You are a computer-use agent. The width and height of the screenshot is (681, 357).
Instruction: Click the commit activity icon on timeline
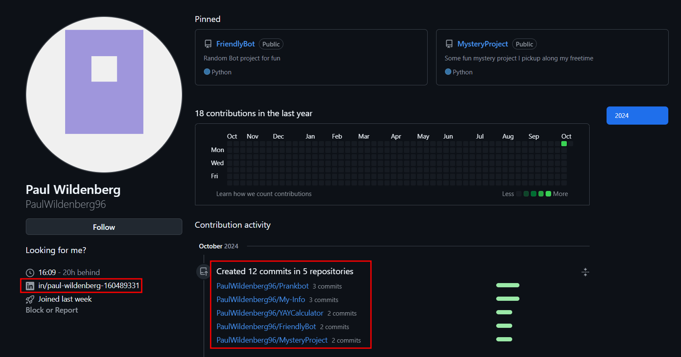203,272
